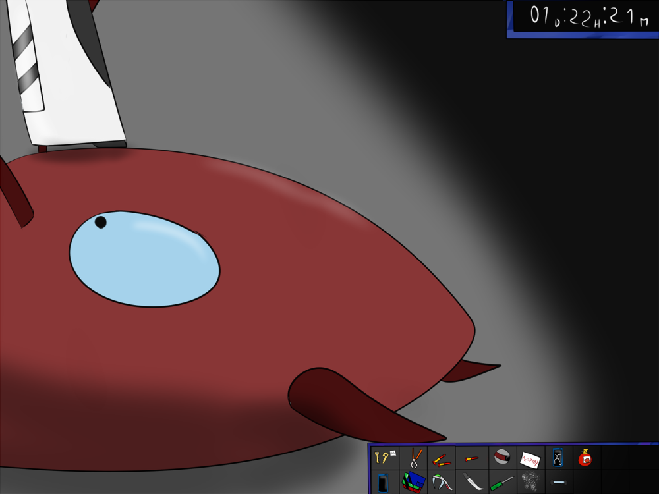Select the green-handled screwdriver
Image resolution: width=659 pixels, height=494 pixels.
pos(501,483)
